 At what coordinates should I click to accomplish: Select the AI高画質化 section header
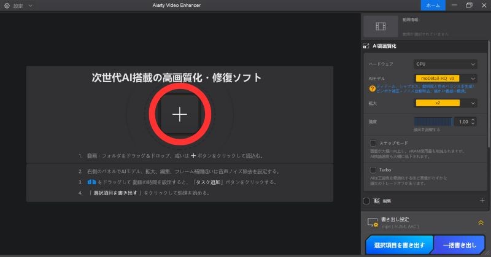[385, 46]
